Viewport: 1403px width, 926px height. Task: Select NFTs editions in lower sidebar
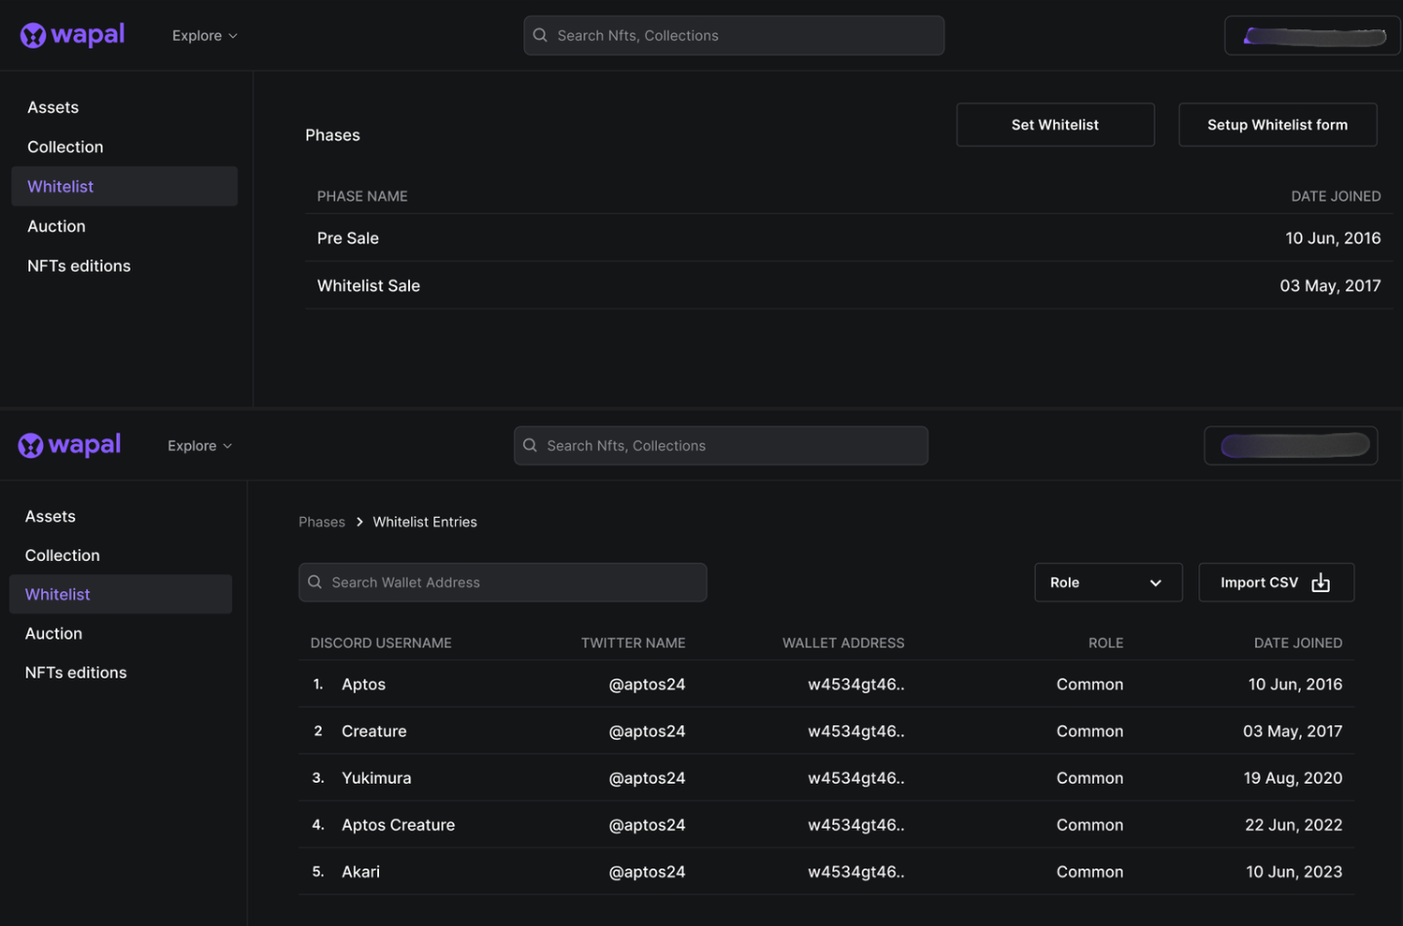click(76, 673)
